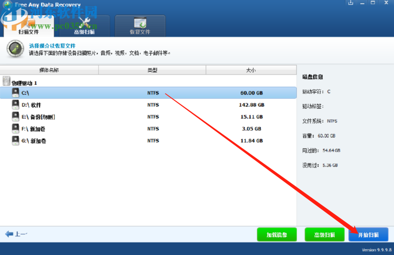Viewport: 394px width, 255px height.
Task: Click the 文件系统 NTFS value
Action: [x=332, y=121]
